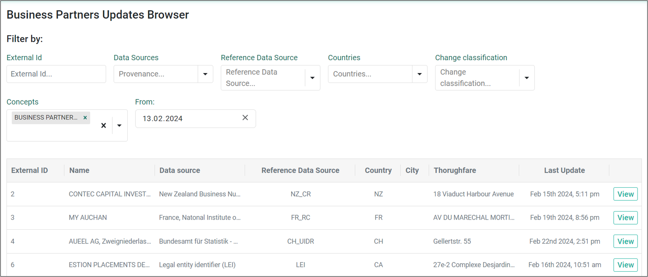This screenshot has height=277, width=648.
Task: Sort by Last Update column header
Action: 564,170
